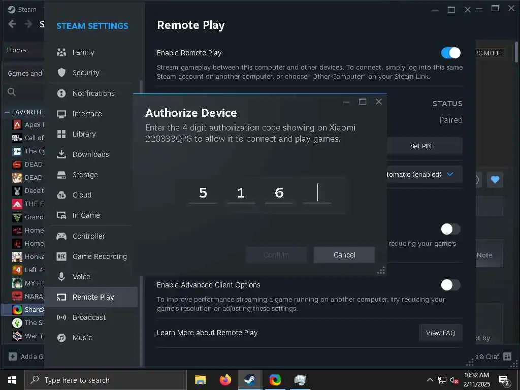Viewport: 520px width, 390px height.
Task: Click the library search magnifier icon
Action: (12, 92)
